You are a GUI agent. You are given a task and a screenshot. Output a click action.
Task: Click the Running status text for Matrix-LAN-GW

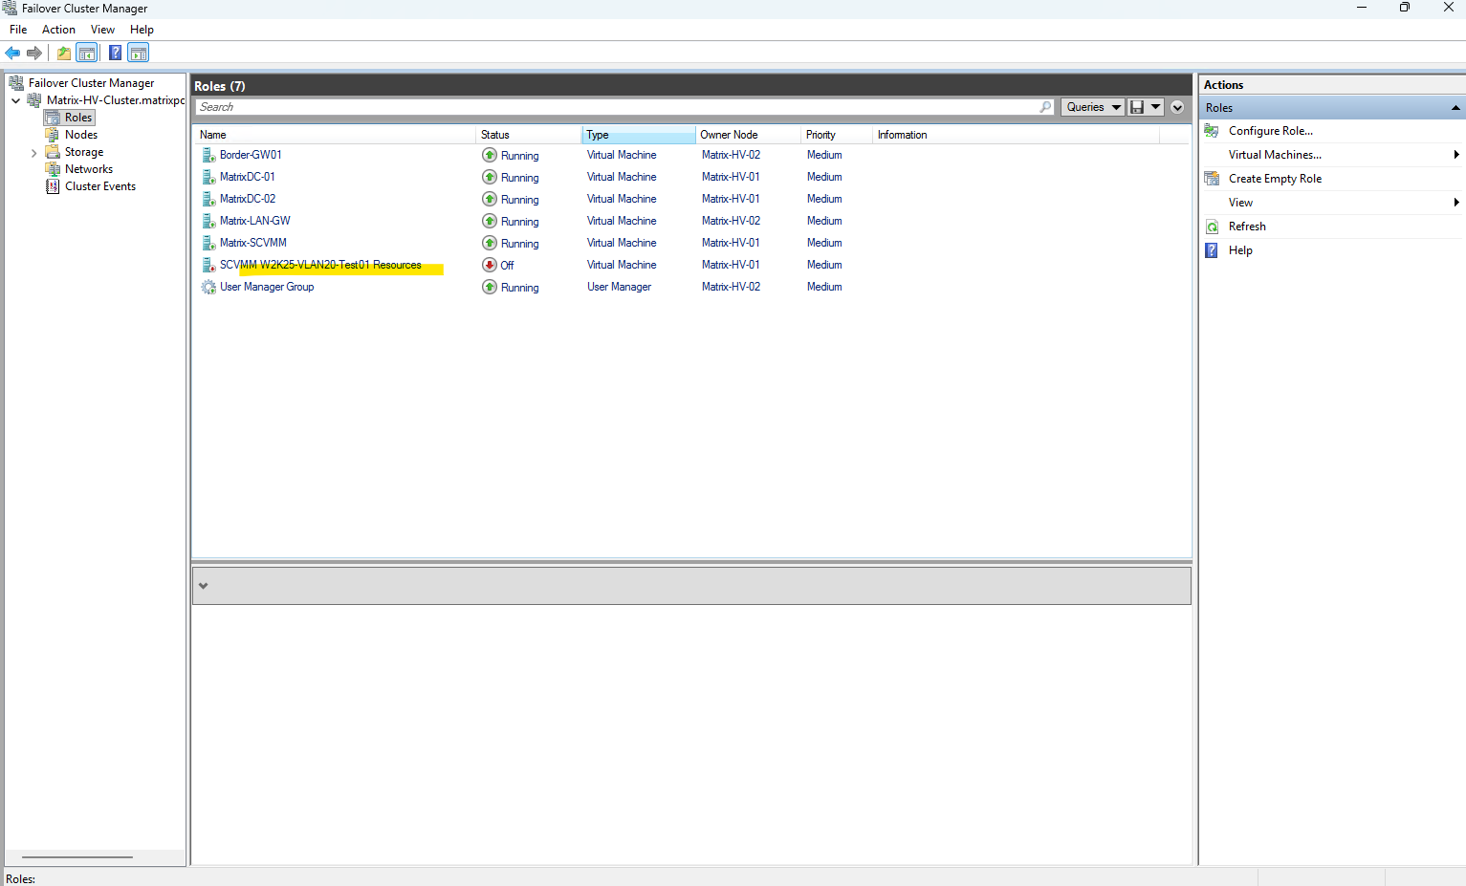pyautogui.click(x=519, y=222)
